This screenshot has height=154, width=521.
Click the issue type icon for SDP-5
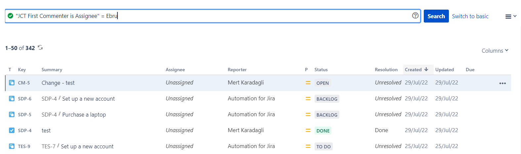(12, 115)
